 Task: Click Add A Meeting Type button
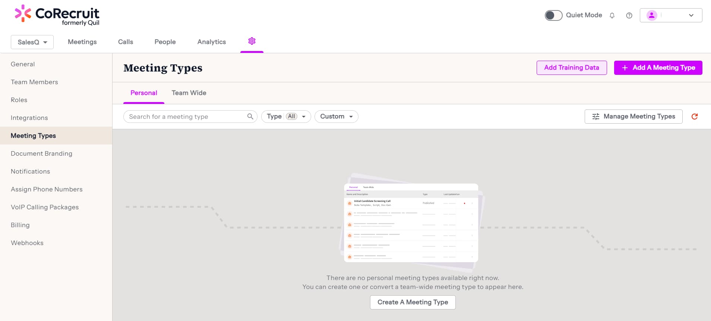point(658,68)
